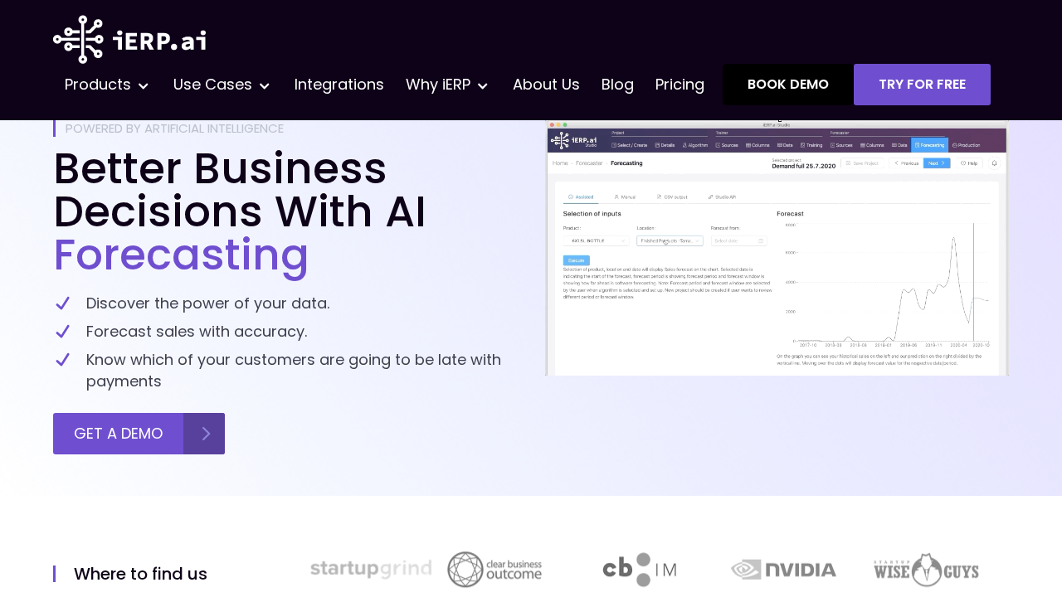Screen dimensions: 1062x597
Task: Toggle checkmark beside 'Forecast sales with accuracy'
Action: pos(61,332)
